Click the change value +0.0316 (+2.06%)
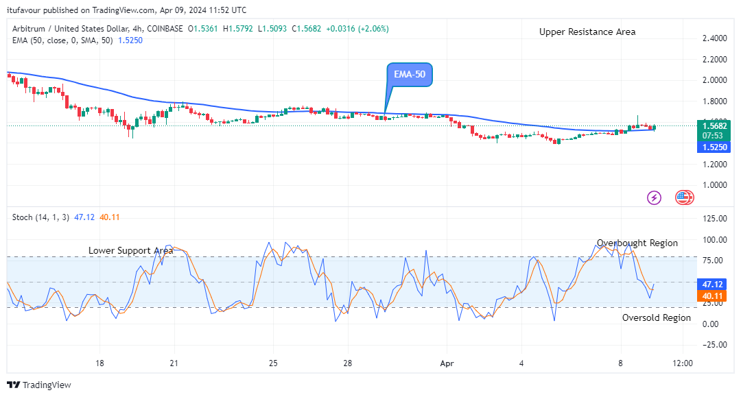The height and width of the screenshot is (397, 741). coord(357,29)
